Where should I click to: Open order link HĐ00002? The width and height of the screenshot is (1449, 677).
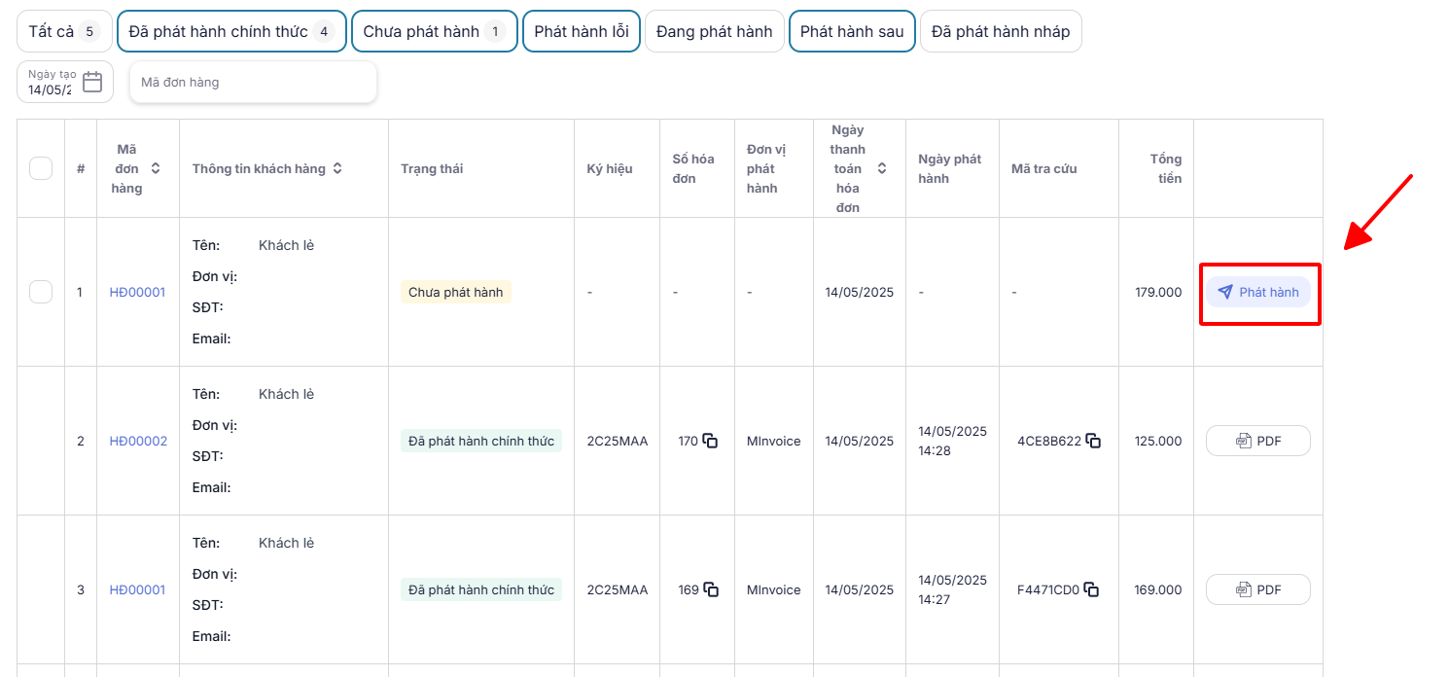point(138,441)
